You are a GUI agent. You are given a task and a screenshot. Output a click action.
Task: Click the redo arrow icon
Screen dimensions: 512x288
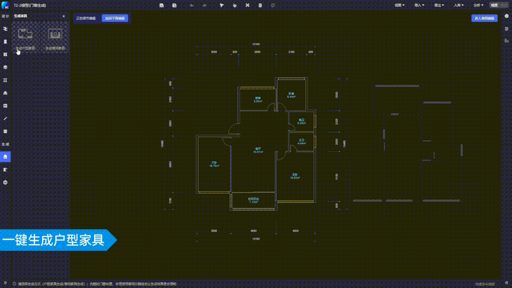coord(204,5)
